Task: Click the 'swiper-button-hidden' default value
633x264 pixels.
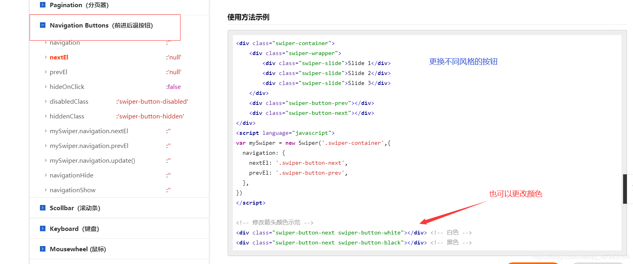Action: [150, 116]
